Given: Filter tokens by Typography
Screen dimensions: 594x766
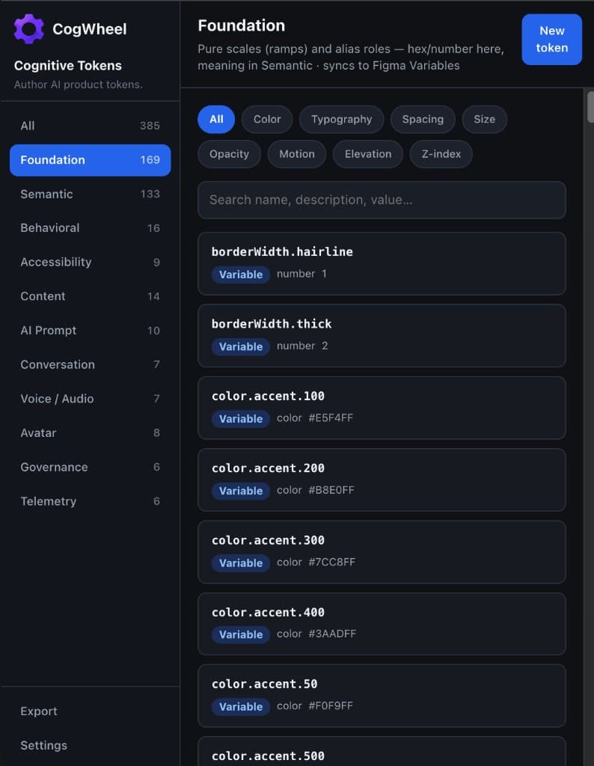Looking at the screenshot, I should 341,119.
